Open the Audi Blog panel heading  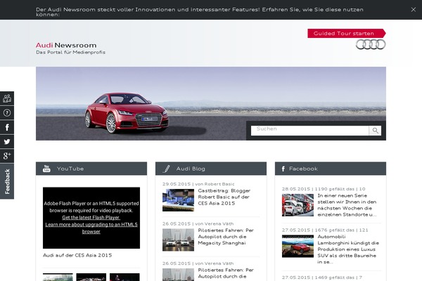coord(191,169)
